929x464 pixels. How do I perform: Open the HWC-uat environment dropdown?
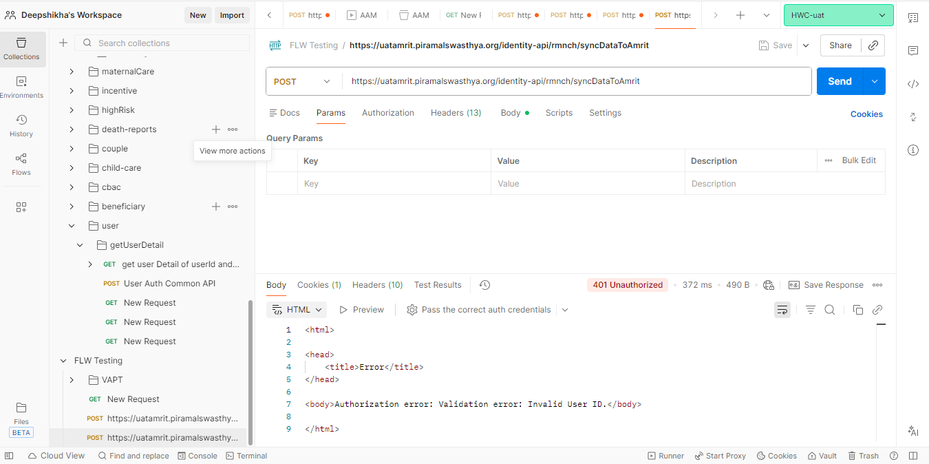tap(838, 15)
